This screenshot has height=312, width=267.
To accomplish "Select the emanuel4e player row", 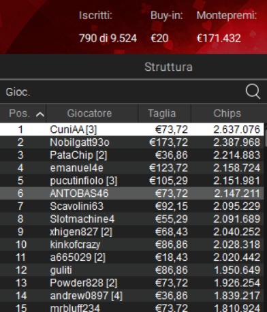I will (x=132, y=168).
